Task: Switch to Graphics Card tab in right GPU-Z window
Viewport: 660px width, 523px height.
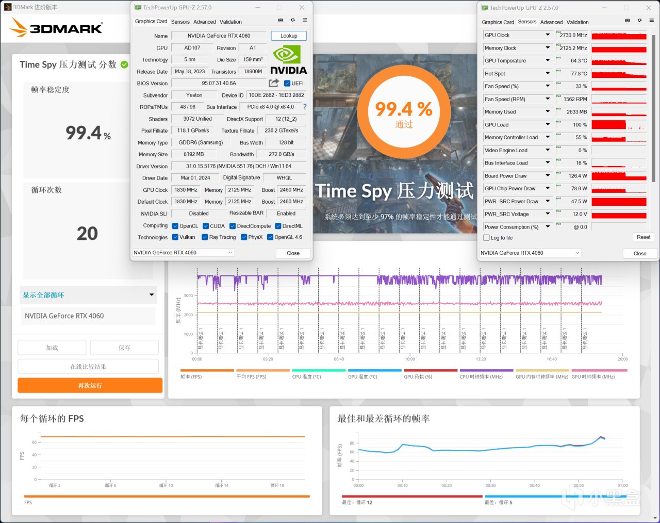Action: pos(498,22)
